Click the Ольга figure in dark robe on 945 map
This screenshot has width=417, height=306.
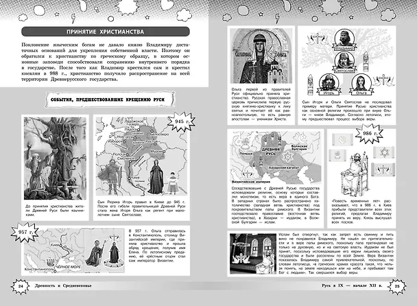[x=156, y=177]
